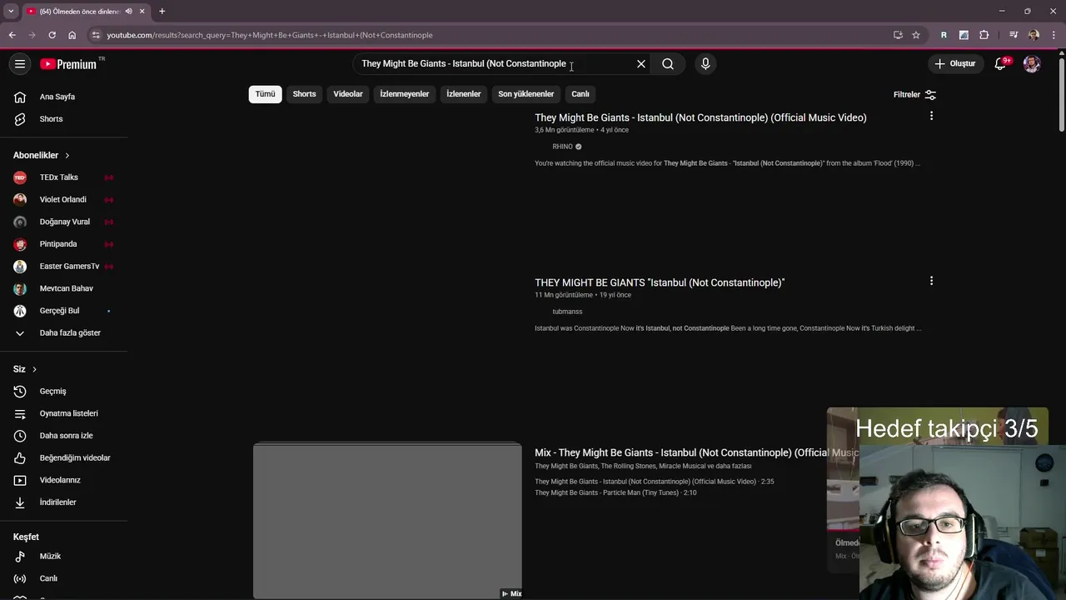Open the tab search dropdown arrow

click(x=11, y=11)
